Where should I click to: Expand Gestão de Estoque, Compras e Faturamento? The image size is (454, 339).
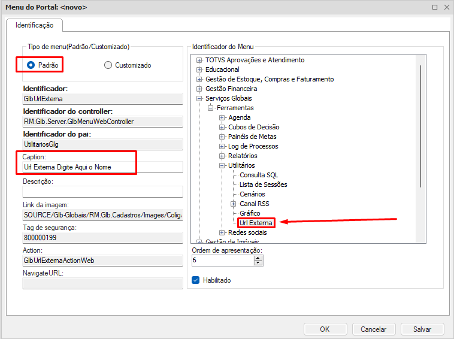(x=199, y=79)
